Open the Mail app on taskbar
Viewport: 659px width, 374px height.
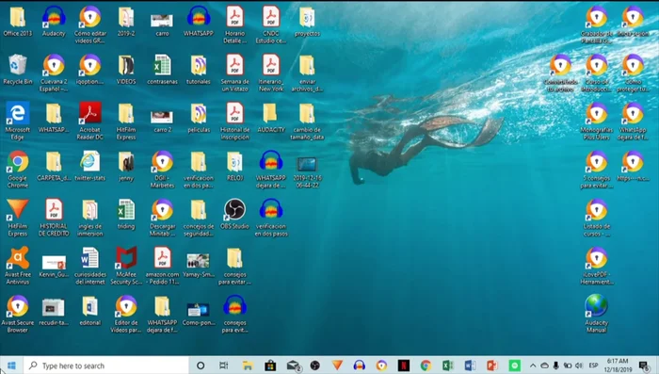pos(294,366)
